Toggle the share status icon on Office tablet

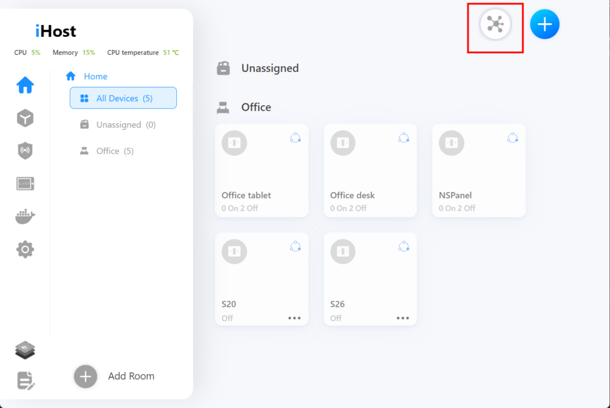pos(295,138)
